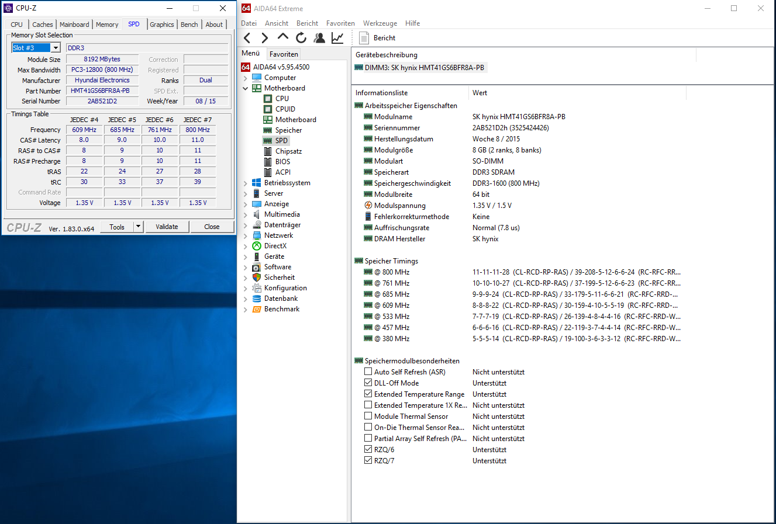Open the Bericht report toolbar button

coord(377,38)
